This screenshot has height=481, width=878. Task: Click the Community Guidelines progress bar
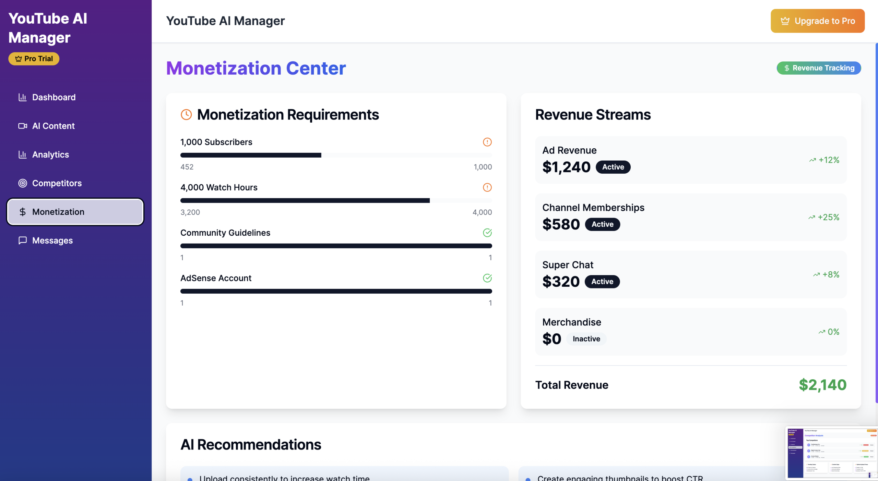(x=336, y=246)
